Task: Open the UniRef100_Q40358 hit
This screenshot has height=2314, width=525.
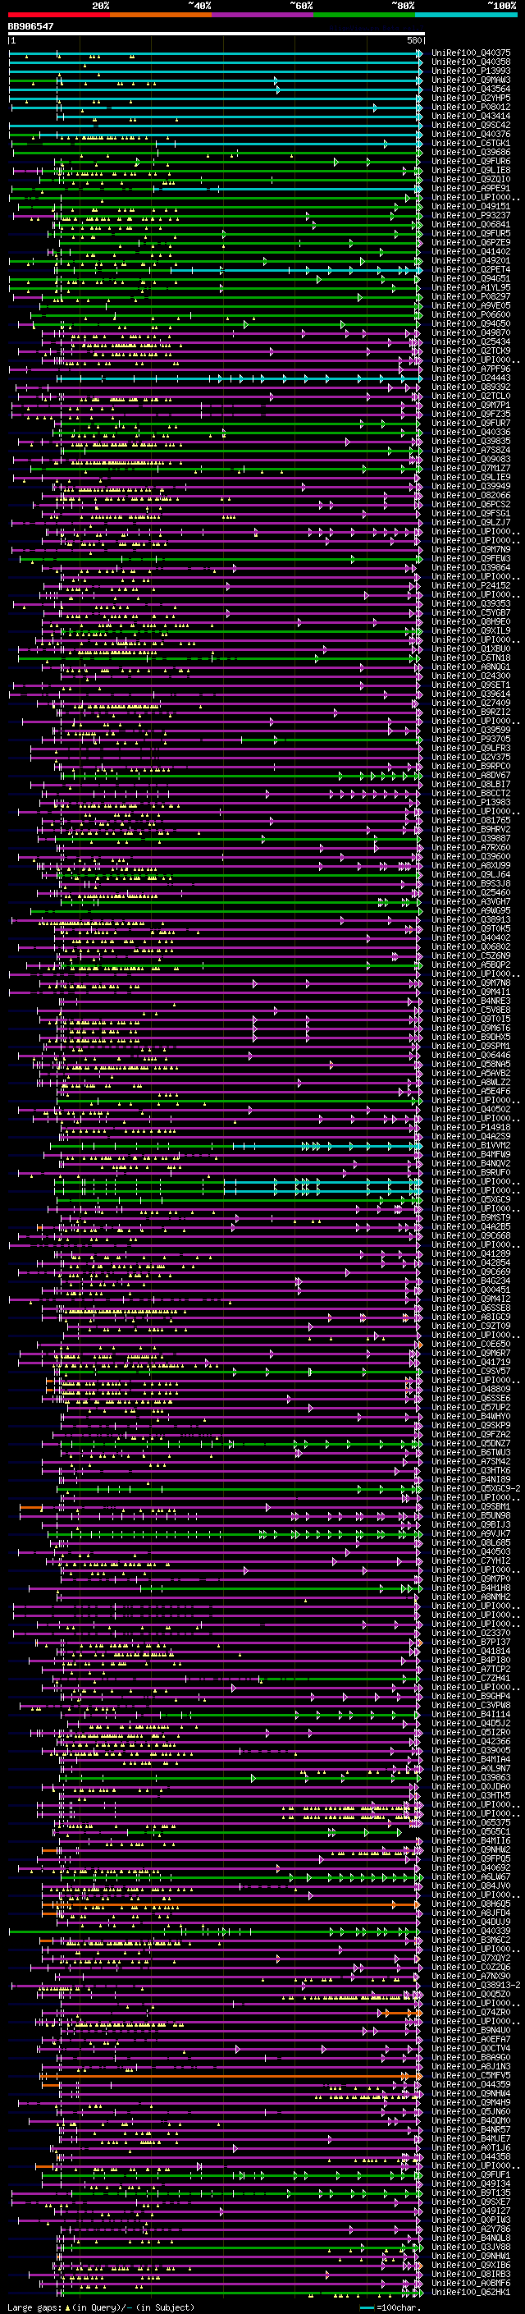Action: (471, 62)
